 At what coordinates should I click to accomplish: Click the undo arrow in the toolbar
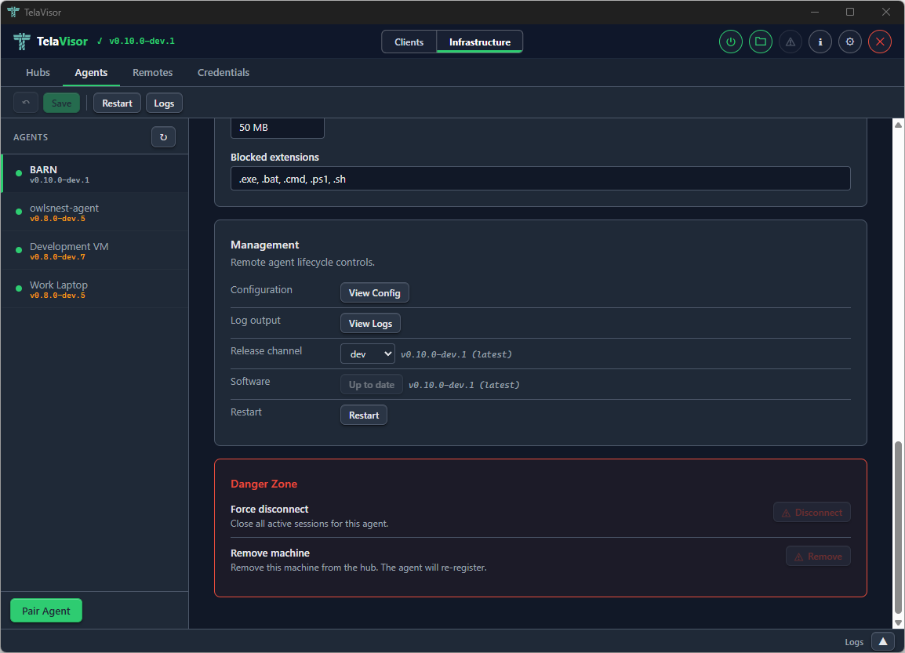coord(25,102)
